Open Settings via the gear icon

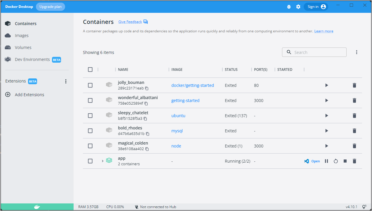tap(298, 7)
